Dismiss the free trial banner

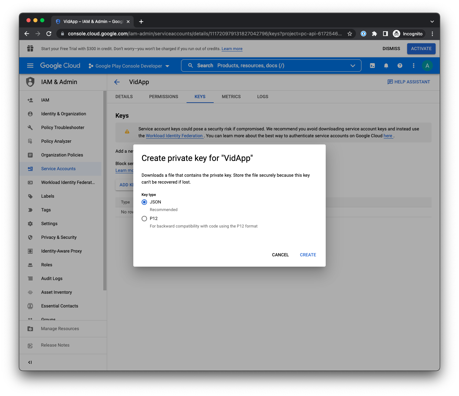click(391, 49)
